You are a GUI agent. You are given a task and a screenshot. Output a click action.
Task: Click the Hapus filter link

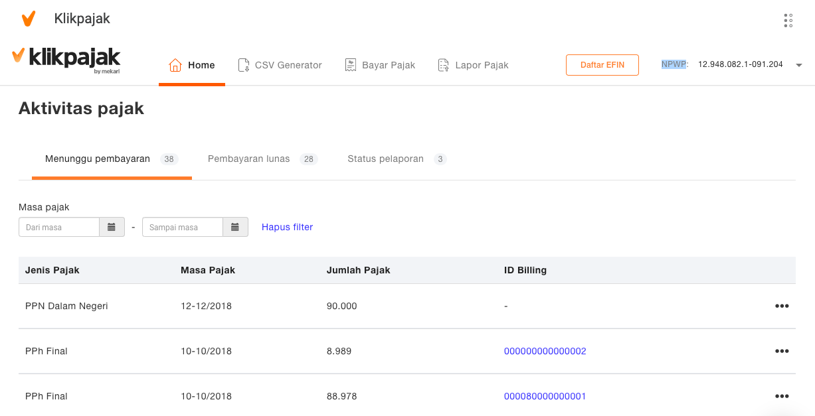287,227
